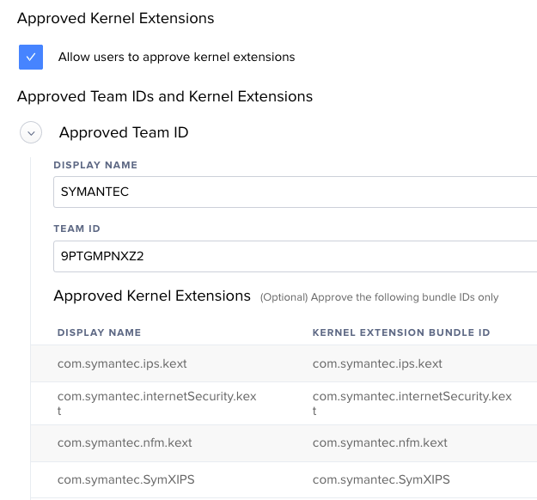This screenshot has width=537, height=500.
Task: Click the Display Name table column header
Action: click(x=99, y=332)
